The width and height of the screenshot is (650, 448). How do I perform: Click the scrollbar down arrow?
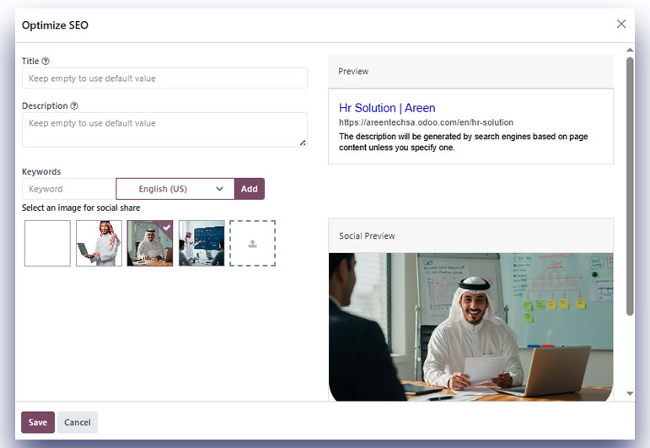(630, 394)
